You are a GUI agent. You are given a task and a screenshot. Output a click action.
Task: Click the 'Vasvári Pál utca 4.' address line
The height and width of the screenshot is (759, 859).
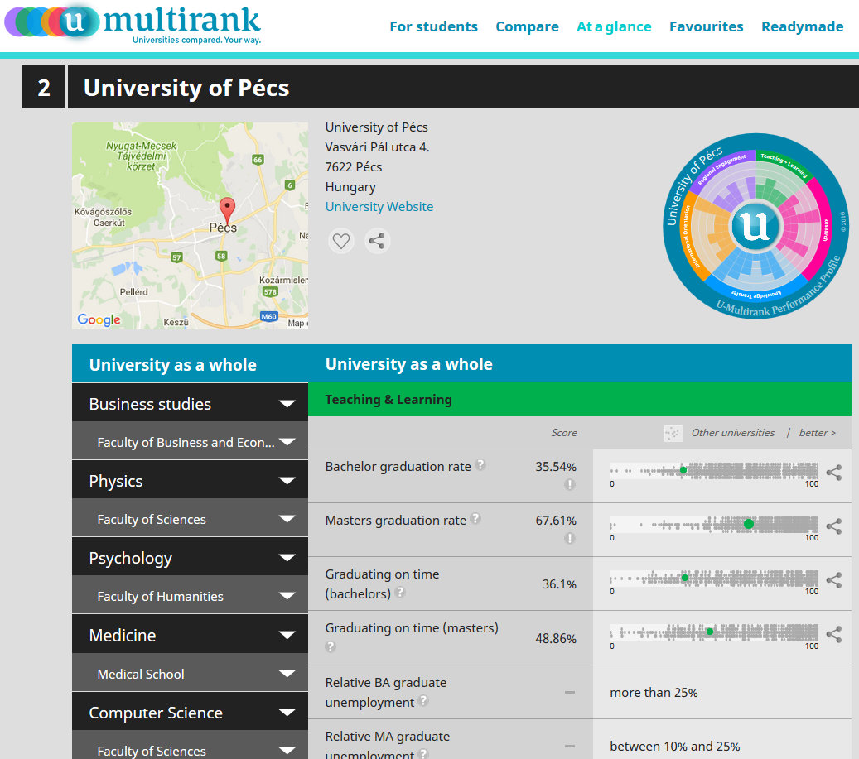[377, 147]
